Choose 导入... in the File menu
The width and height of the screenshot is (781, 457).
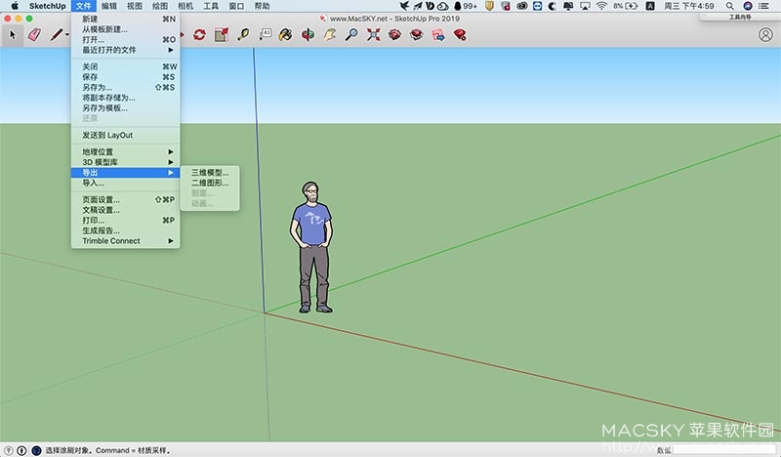pos(125,183)
